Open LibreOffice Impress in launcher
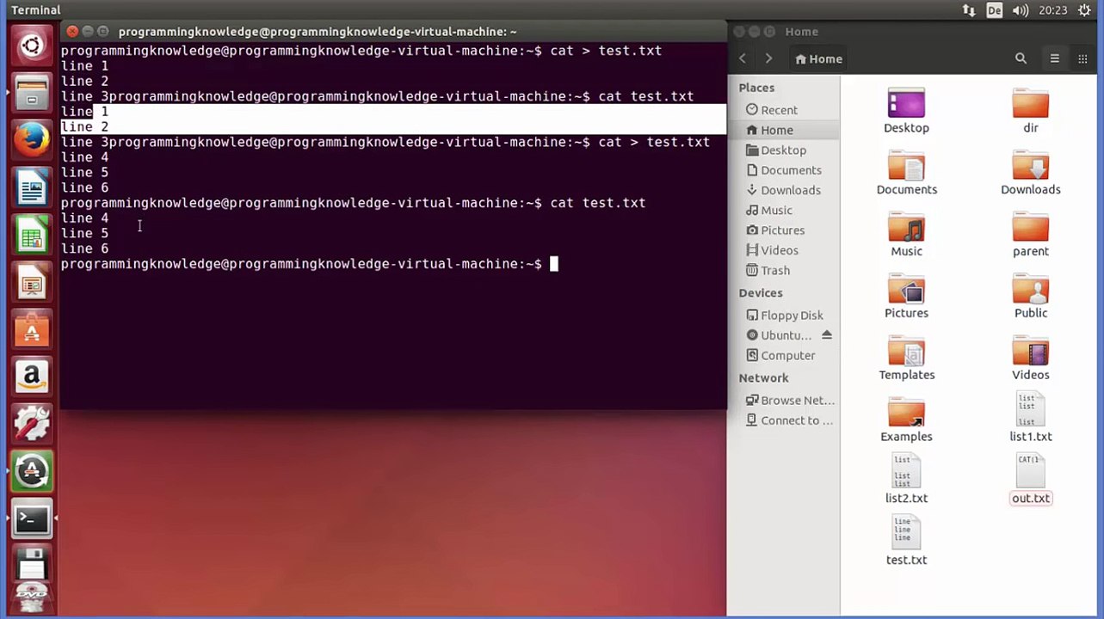 [x=32, y=281]
